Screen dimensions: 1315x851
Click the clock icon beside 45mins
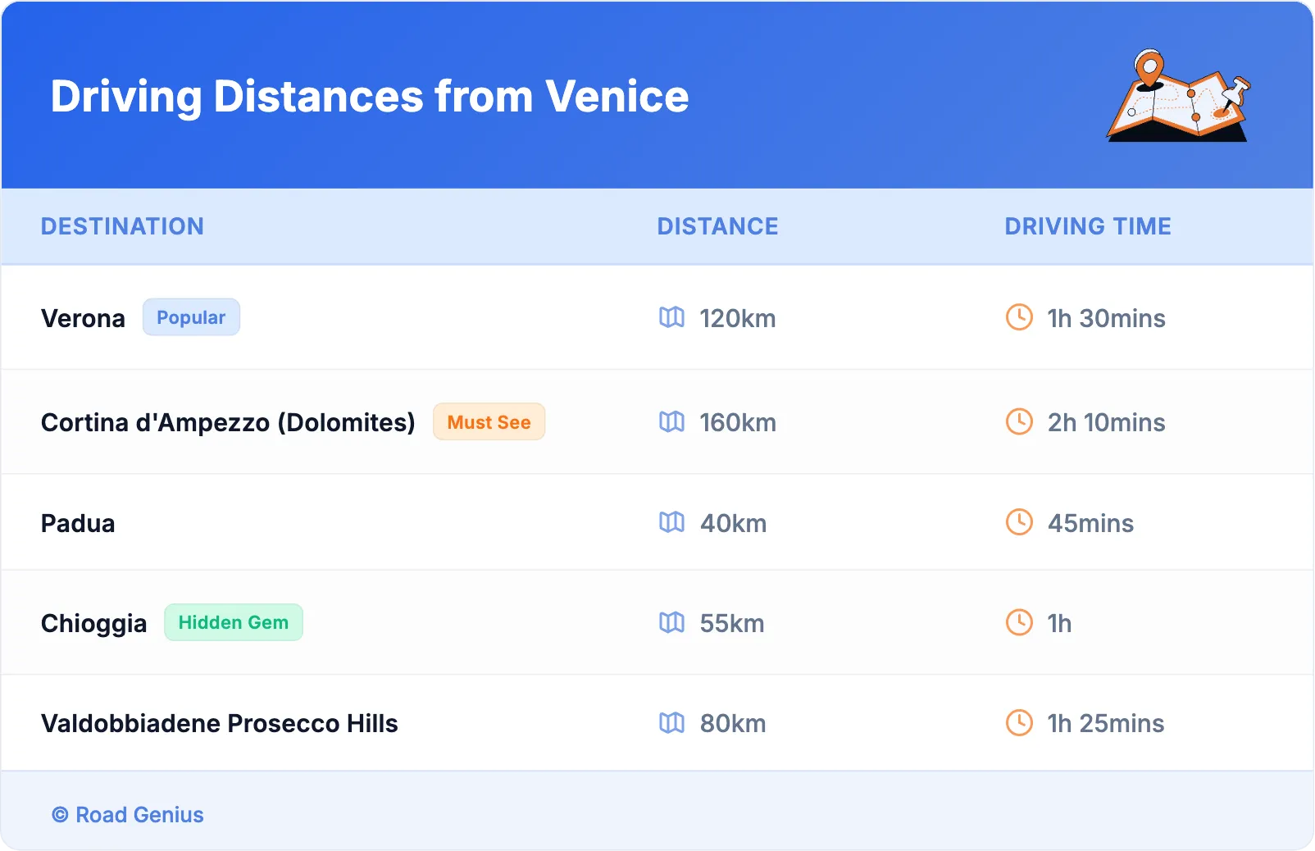pyautogui.click(x=1019, y=522)
